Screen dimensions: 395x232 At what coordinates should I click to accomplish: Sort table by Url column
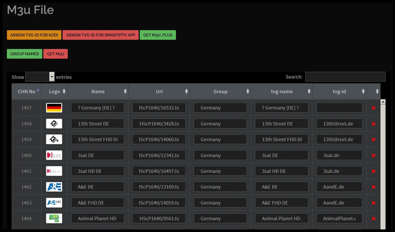coord(159,91)
